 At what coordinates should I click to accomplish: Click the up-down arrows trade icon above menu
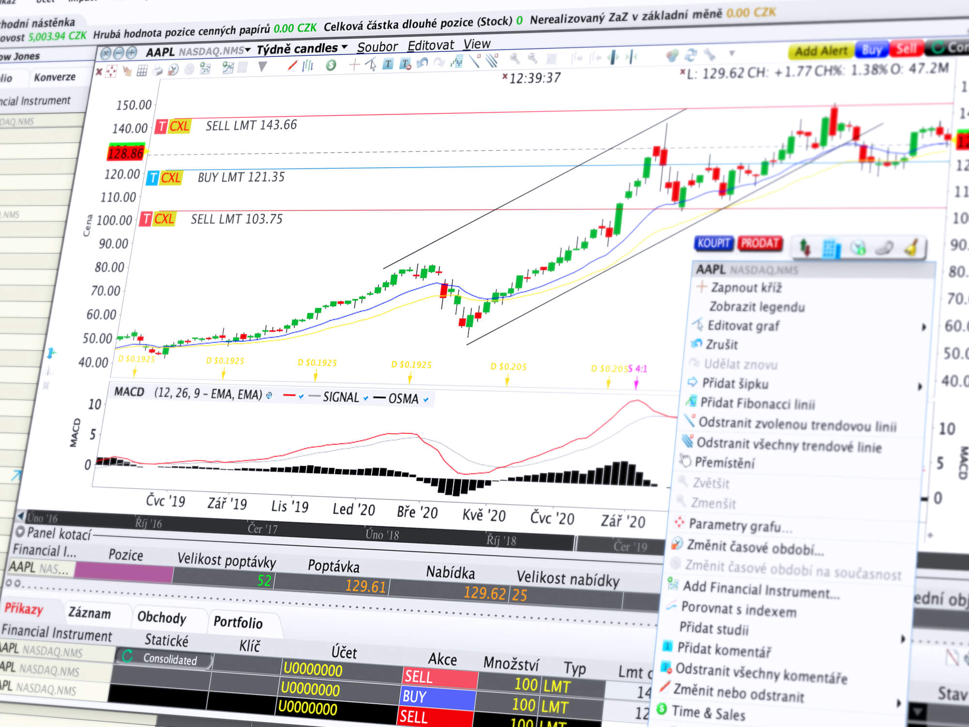(x=805, y=247)
